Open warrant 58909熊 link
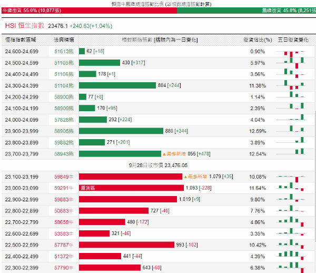This screenshot has height=273, width=316. pos(64,109)
